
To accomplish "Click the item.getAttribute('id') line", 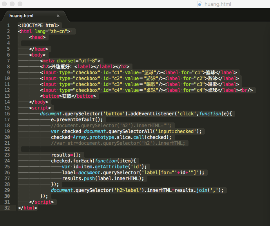I will pyautogui.click(x=104, y=167).
